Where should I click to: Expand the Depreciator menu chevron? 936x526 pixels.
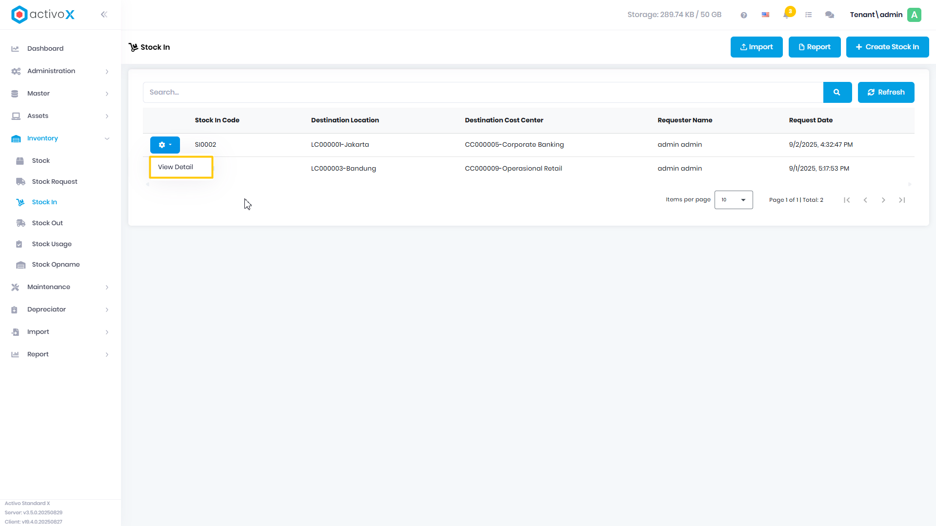[x=107, y=310]
